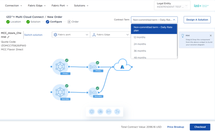Click the Solution step label

[36, 22]
